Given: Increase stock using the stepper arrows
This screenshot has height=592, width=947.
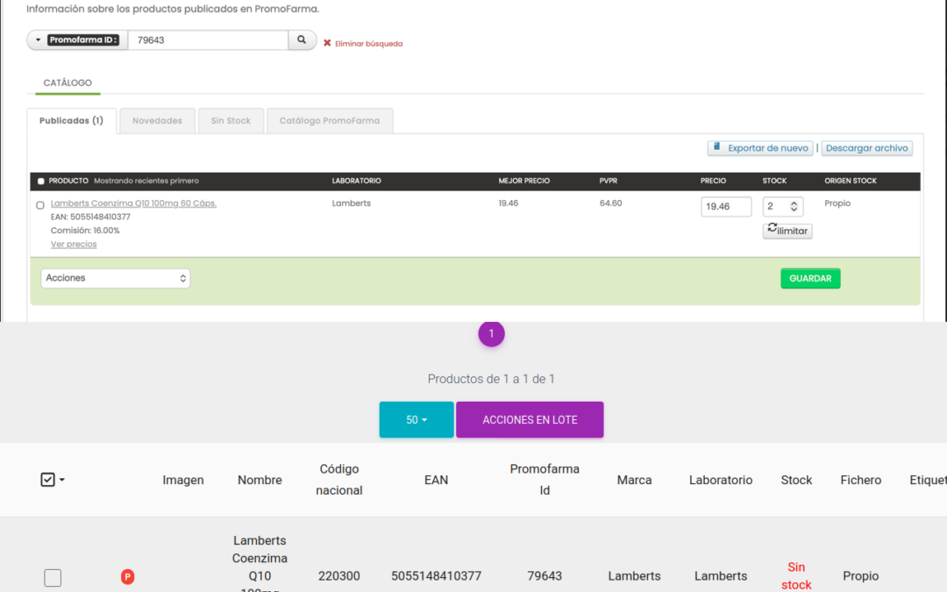Looking at the screenshot, I should coord(793,203).
